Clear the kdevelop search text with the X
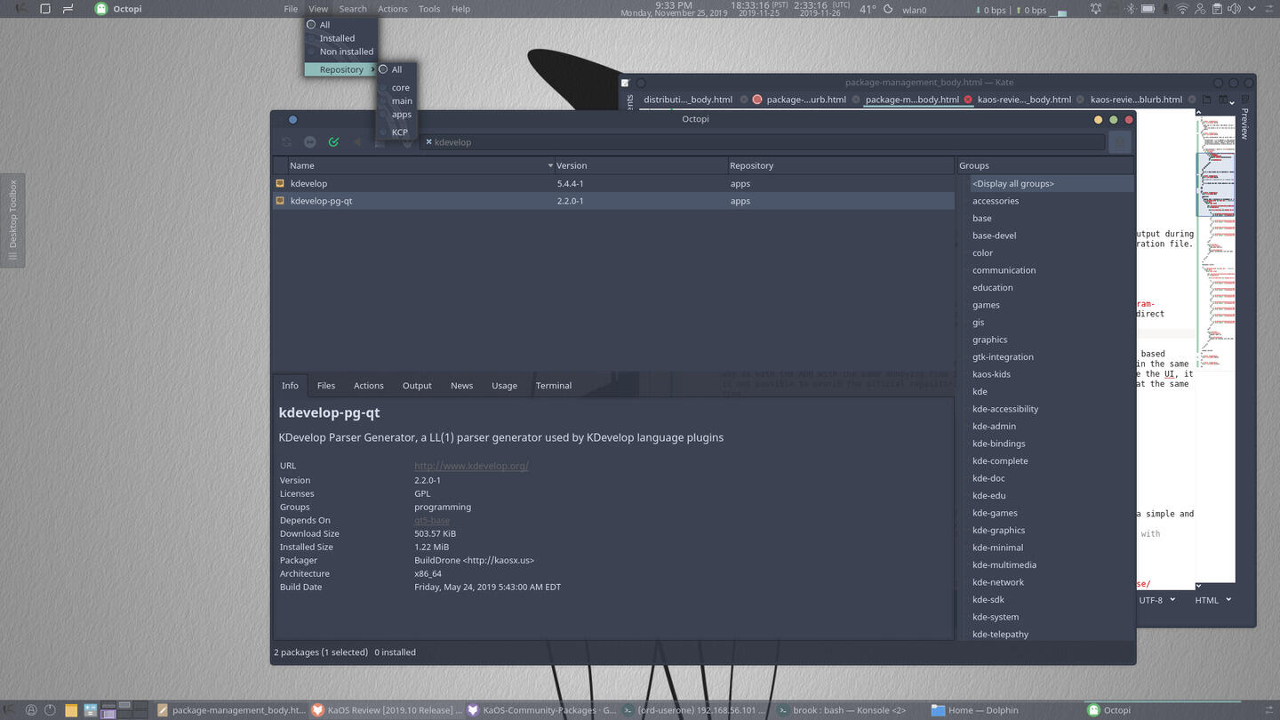The width and height of the screenshot is (1280, 720). click(x=428, y=142)
